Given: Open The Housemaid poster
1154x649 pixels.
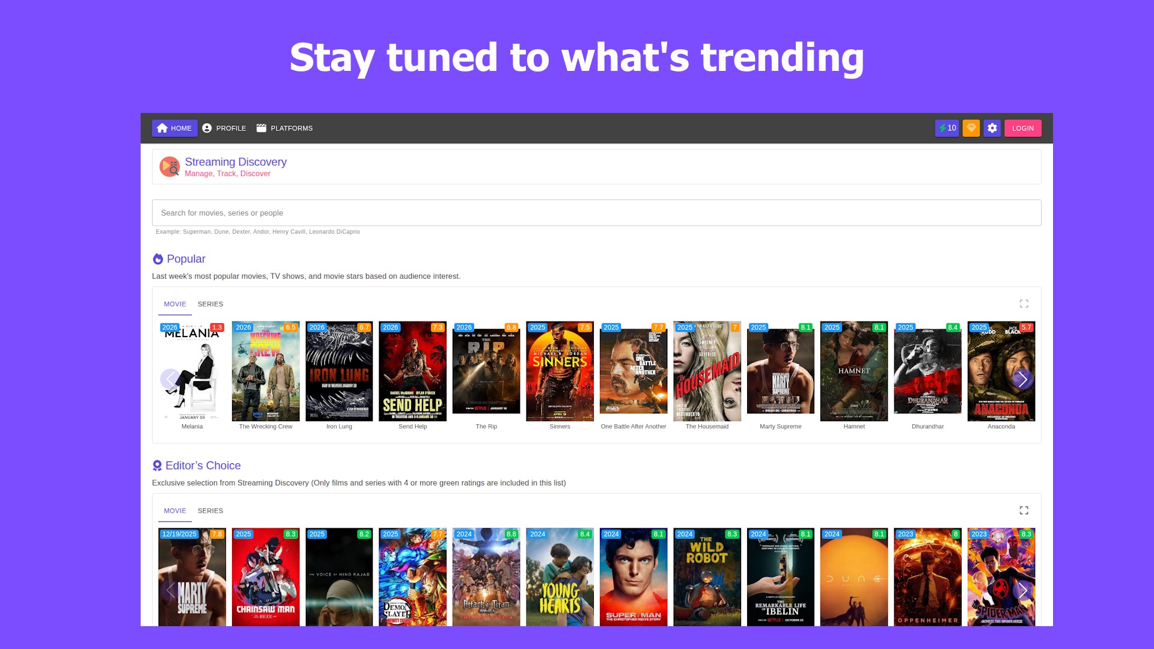Looking at the screenshot, I should click(x=707, y=371).
